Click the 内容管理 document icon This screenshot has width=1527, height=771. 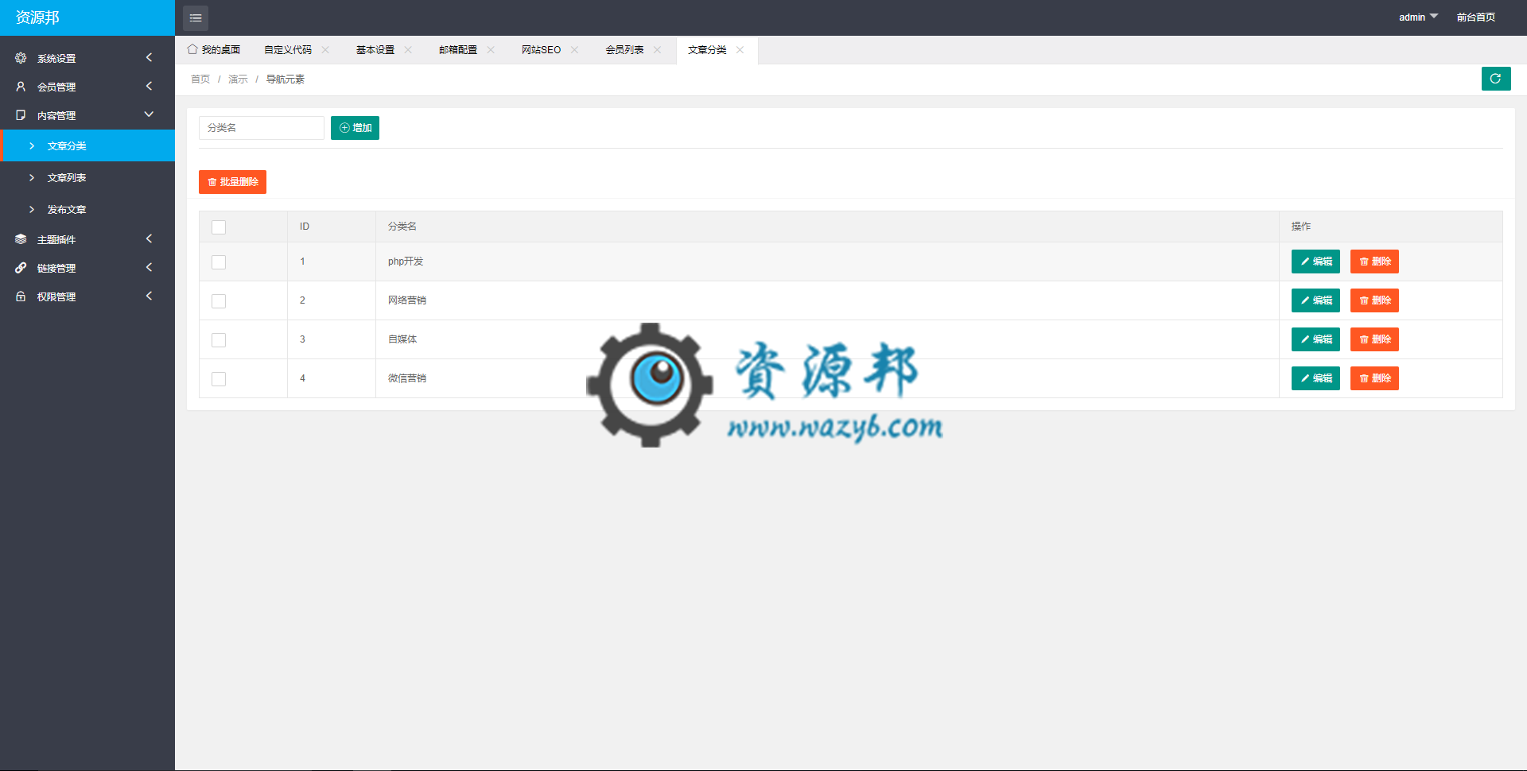click(x=21, y=115)
